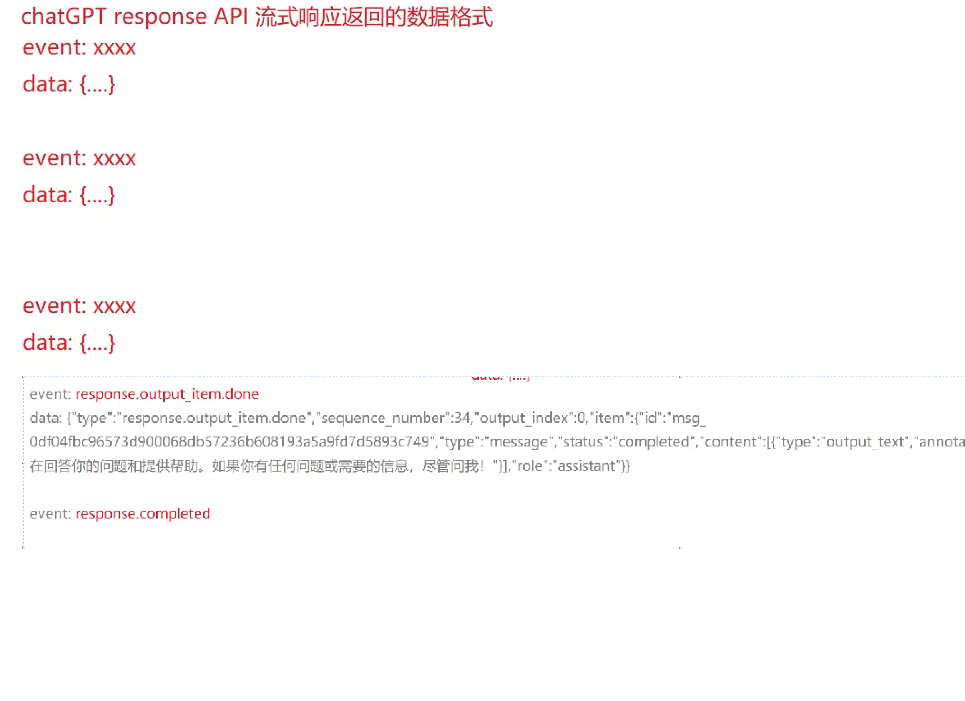The width and height of the screenshot is (965, 701).
Task: Click the bottom-middle resize handle of text box
Action: pos(680,548)
